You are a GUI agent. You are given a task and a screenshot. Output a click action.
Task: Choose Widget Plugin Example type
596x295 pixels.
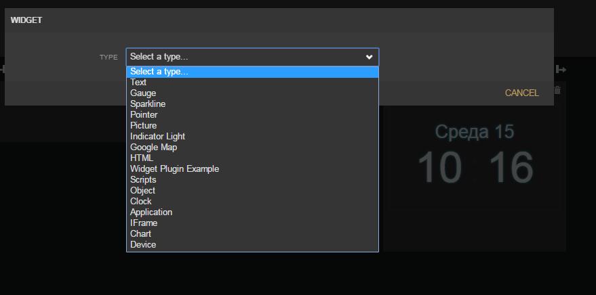point(174,169)
